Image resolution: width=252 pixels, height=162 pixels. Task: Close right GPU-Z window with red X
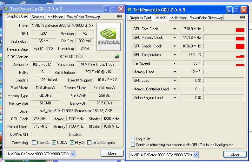[x=244, y=10]
